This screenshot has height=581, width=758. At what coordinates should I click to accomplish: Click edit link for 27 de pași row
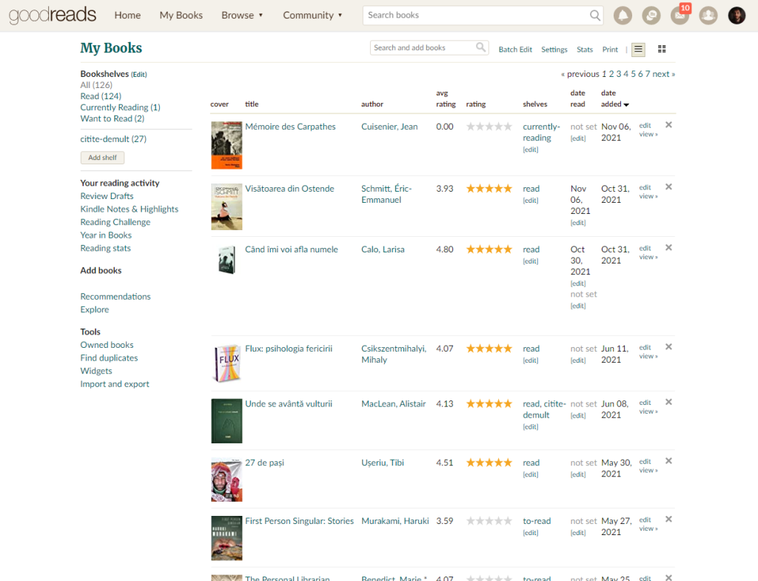645,462
